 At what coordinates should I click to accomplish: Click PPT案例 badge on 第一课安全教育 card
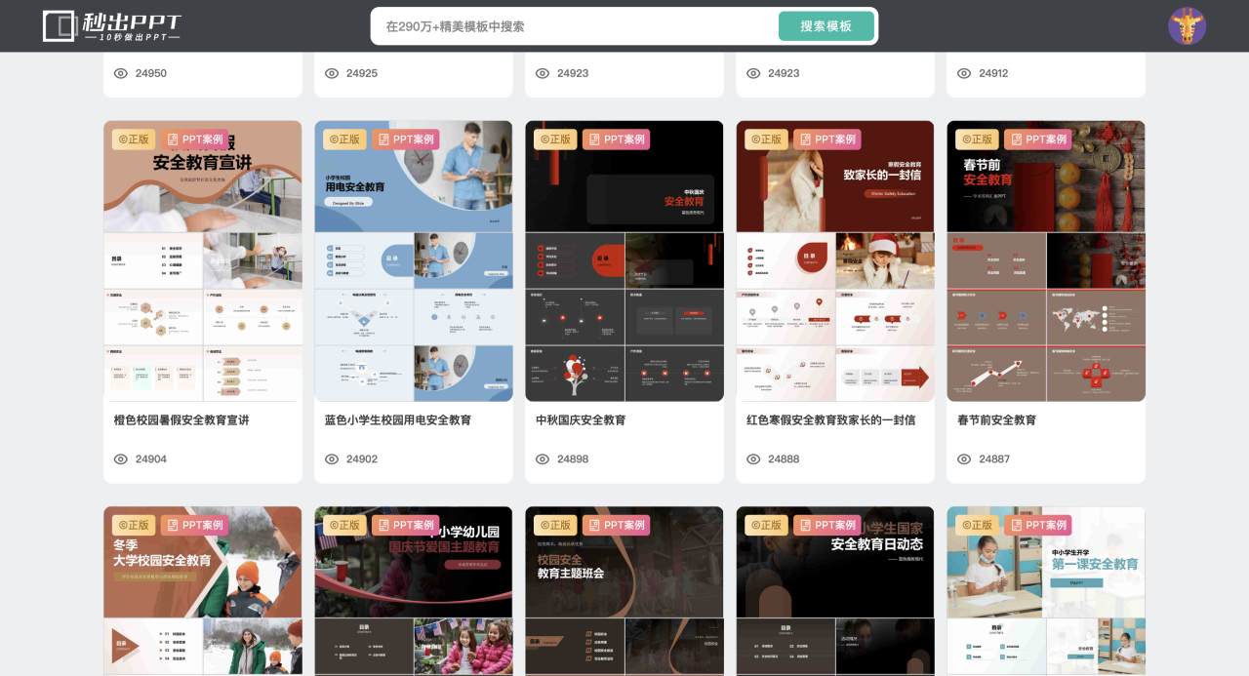click(x=1038, y=525)
